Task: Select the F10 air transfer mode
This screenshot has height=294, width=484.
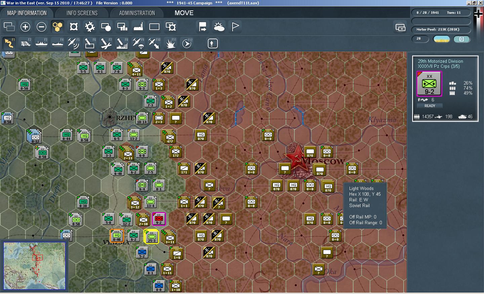Action: [154, 43]
